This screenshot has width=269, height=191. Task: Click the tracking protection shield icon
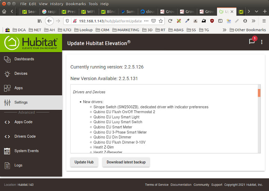click(67, 21)
